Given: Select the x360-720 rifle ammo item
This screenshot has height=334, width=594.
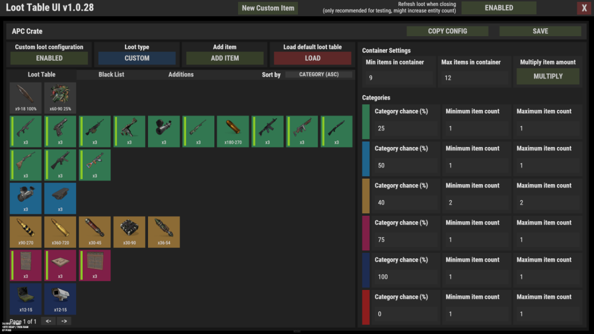Looking at the screenshot, I should pos(60,232).
